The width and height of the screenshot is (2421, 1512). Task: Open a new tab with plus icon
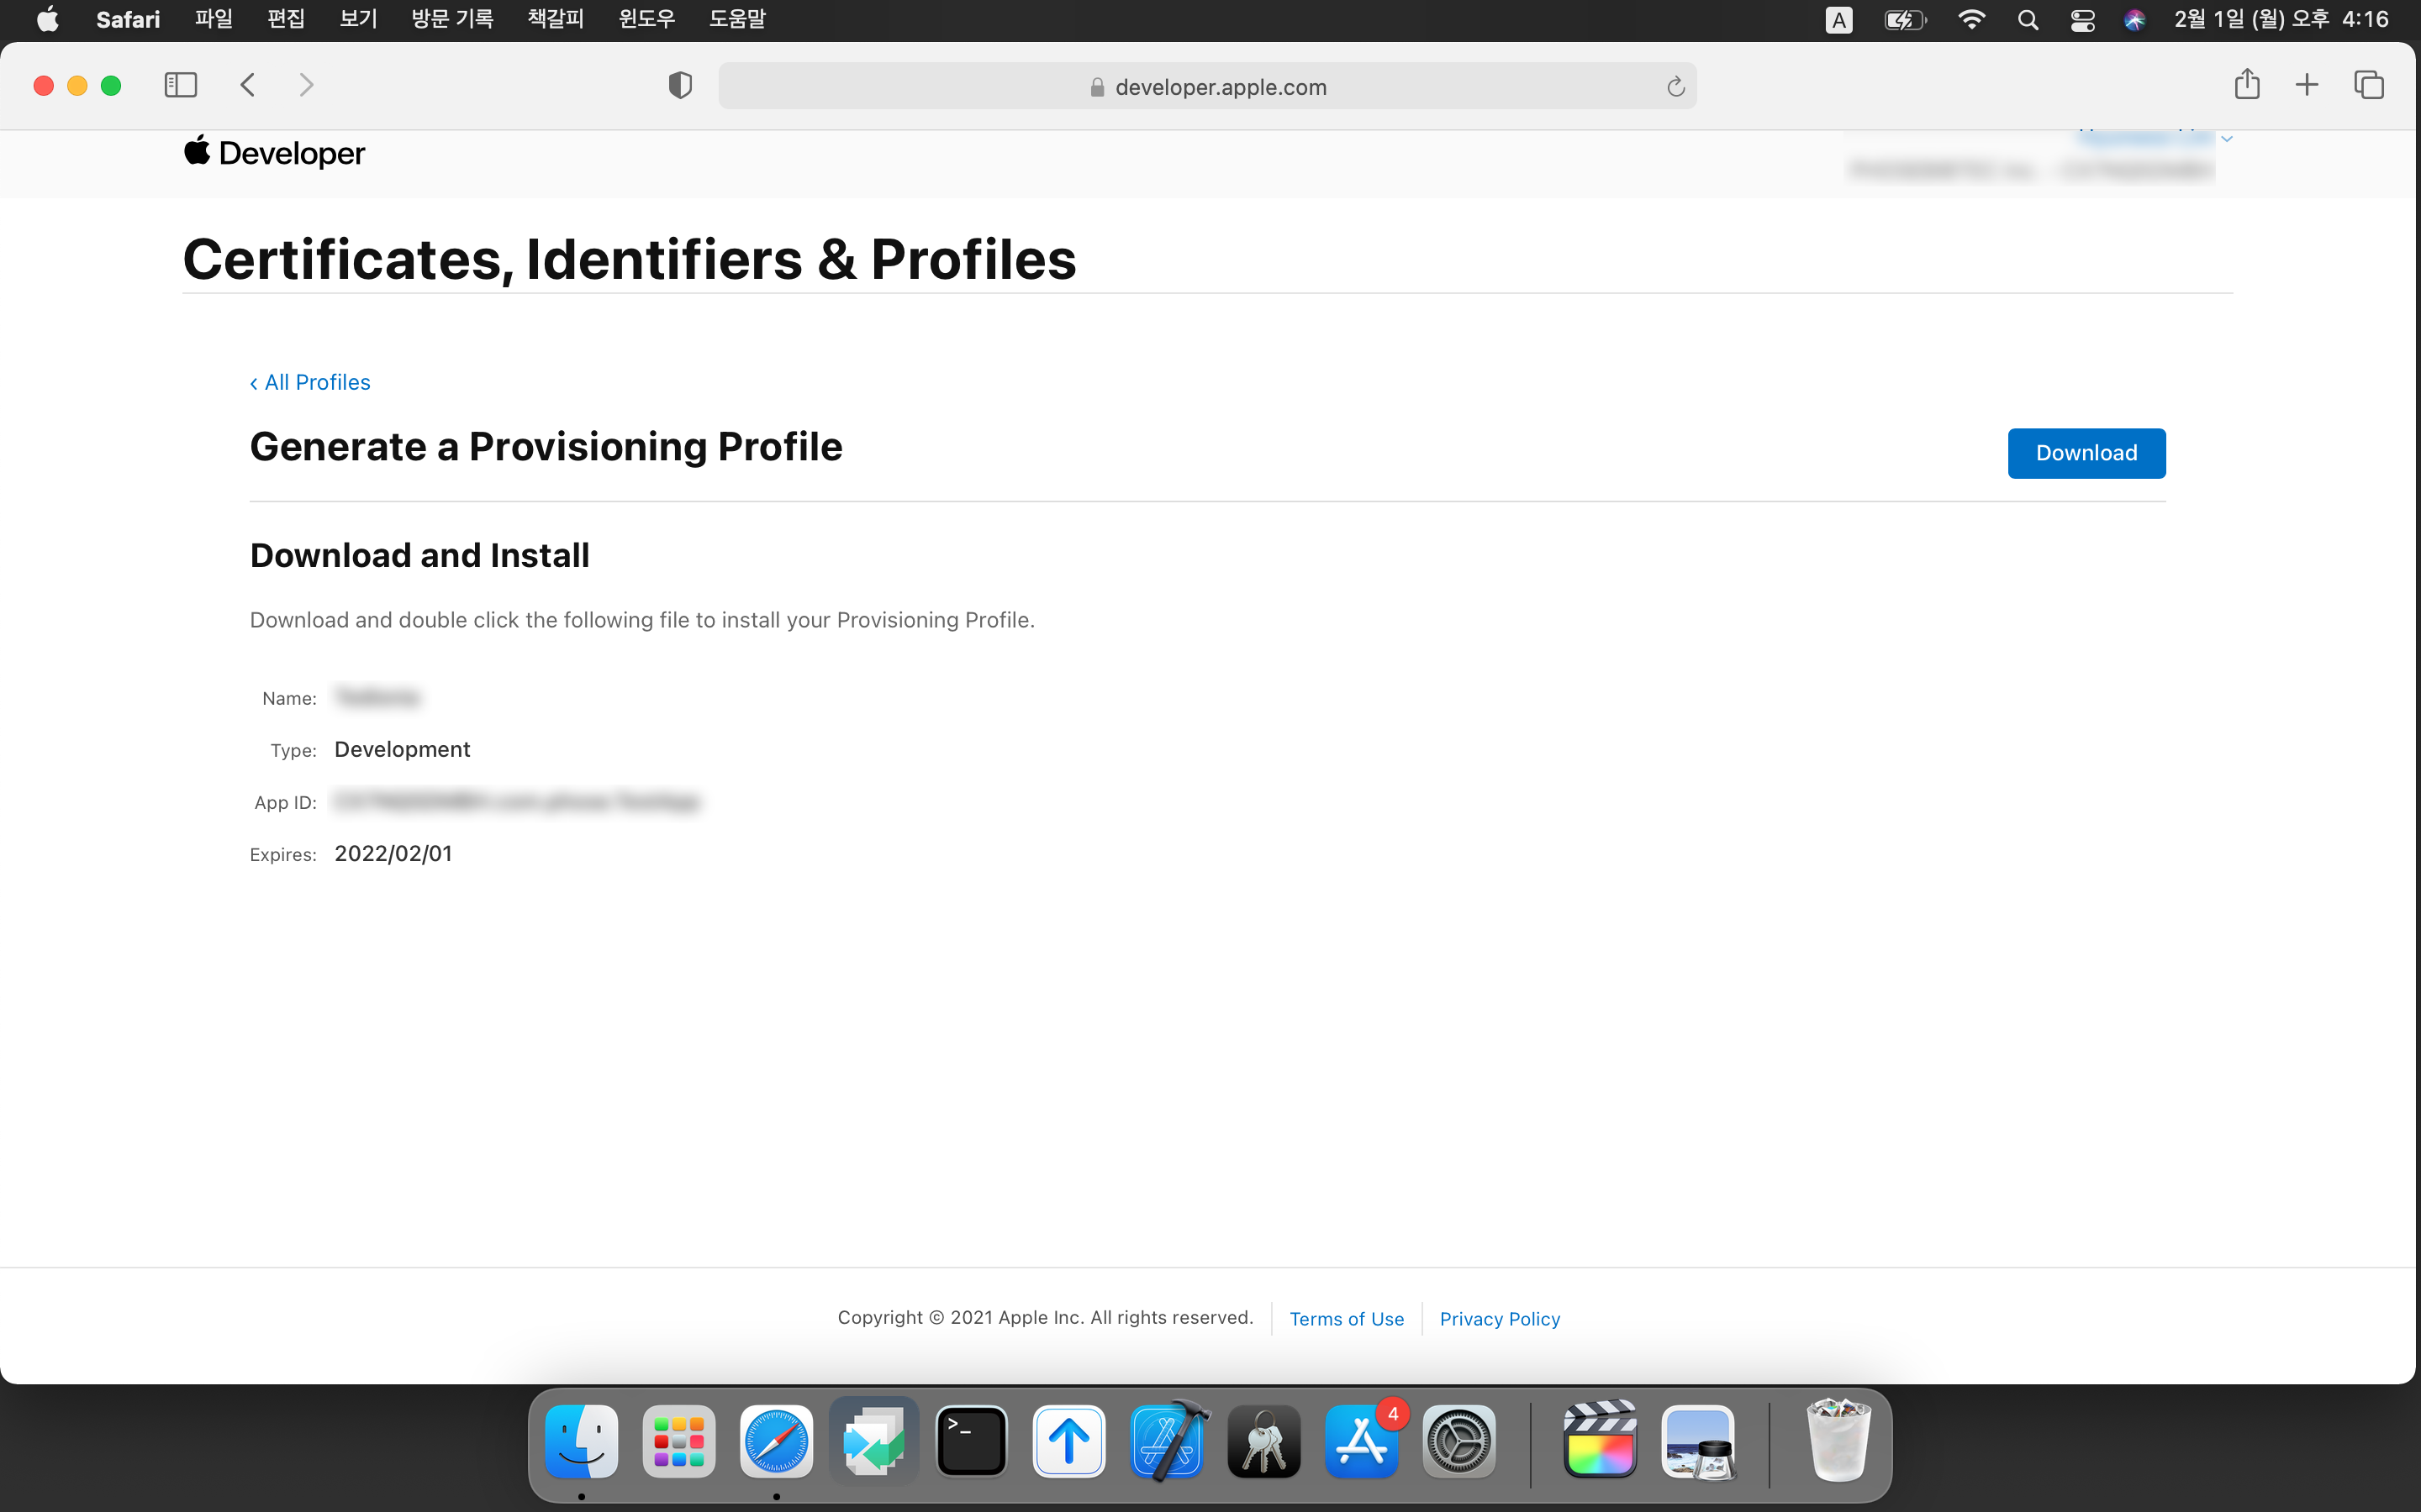(2307, 85)
